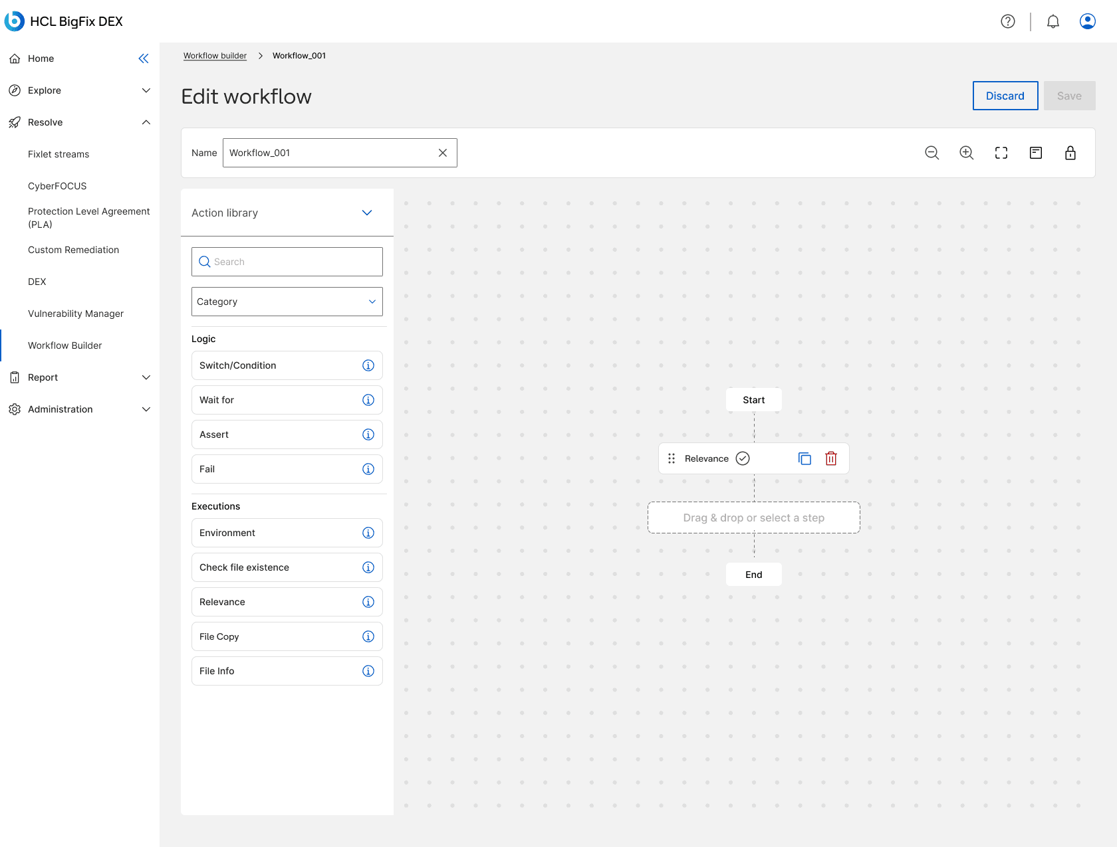This screenshot has width=1117, height=847.
Task: Toggle the panel layout icon in toolbar
Action: (x=1036, y=153)
